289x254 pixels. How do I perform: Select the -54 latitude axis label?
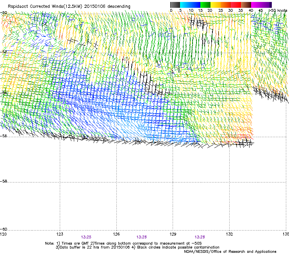point(4,93)
